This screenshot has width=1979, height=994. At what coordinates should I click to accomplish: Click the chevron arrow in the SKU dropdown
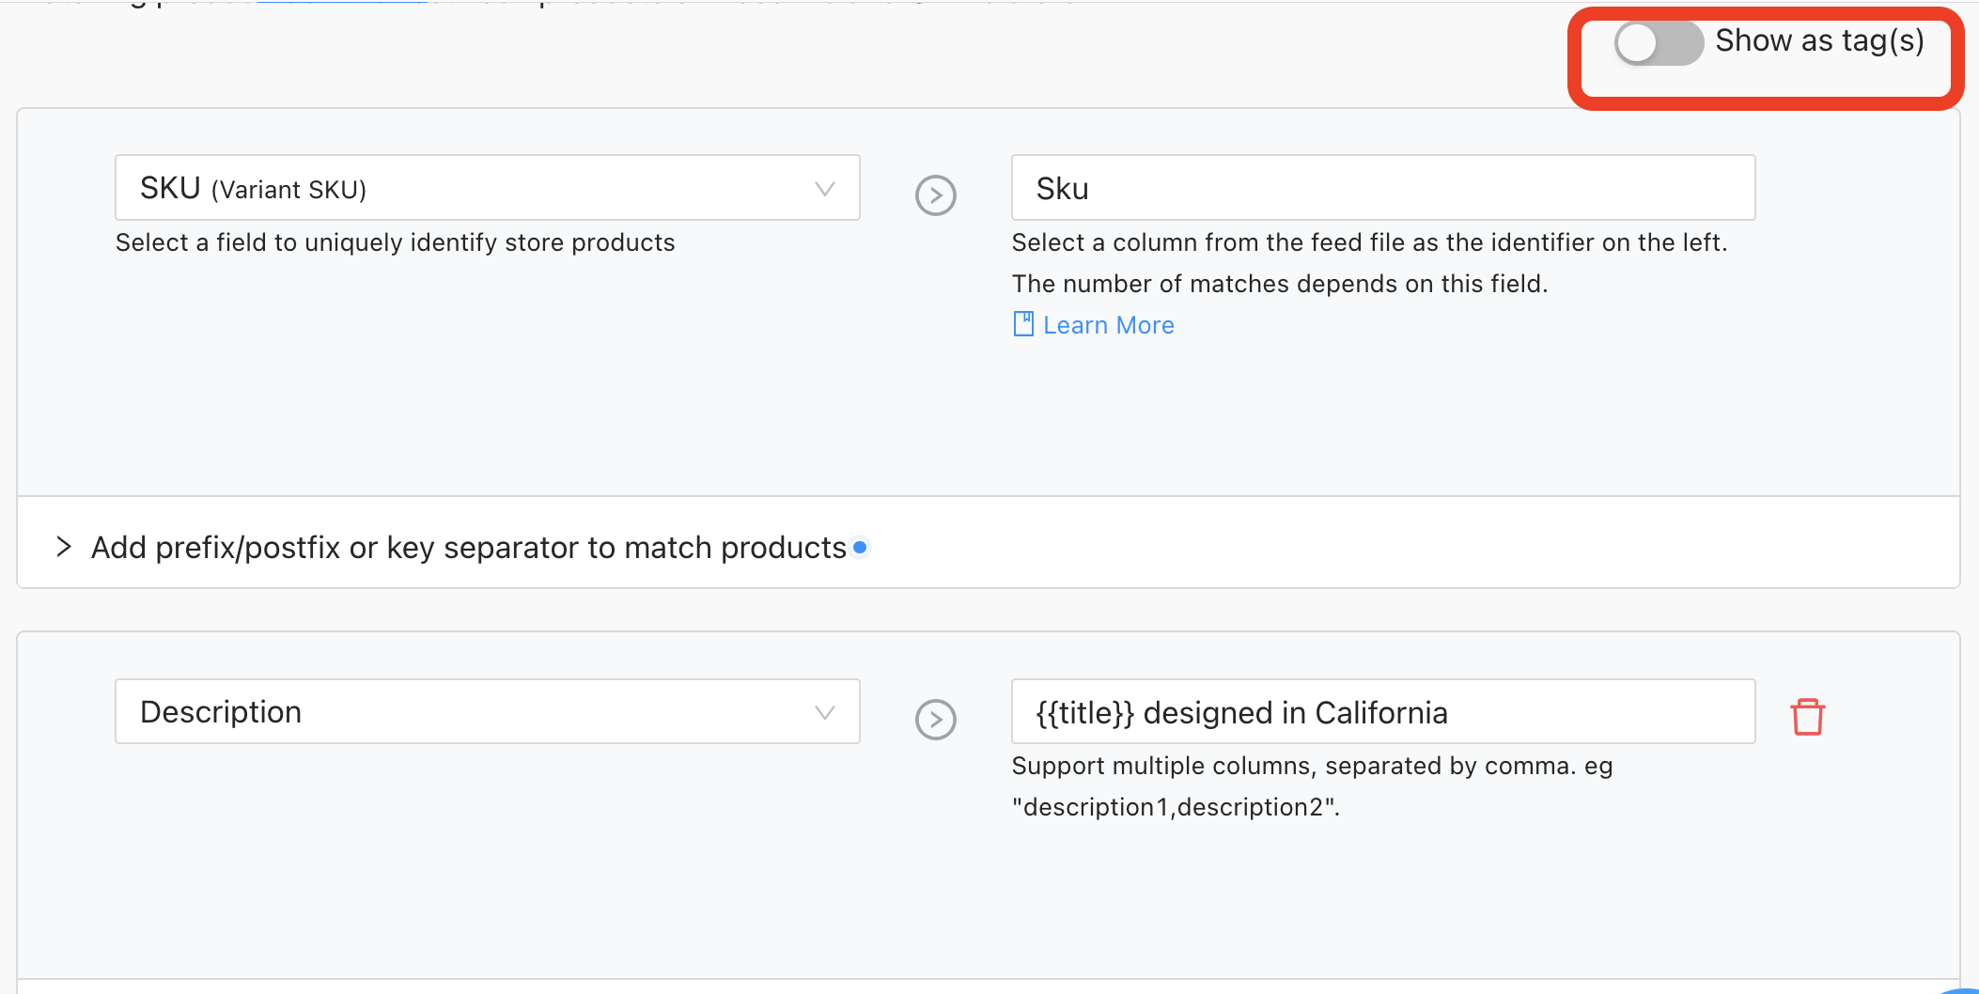click(x=824, y=189)
